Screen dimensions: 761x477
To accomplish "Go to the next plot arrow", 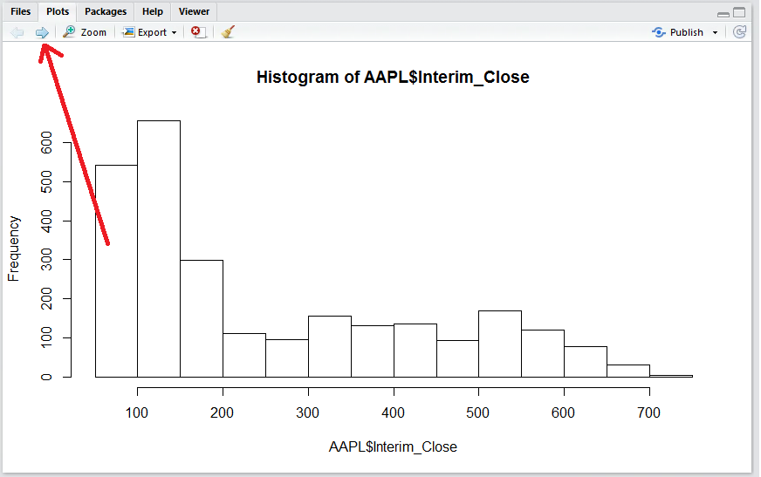I will click(x=42, y=32).
